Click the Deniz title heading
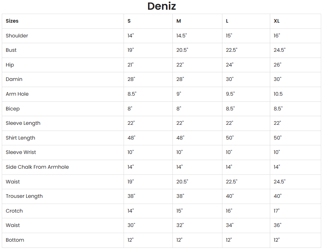 (x=161, y=6)
